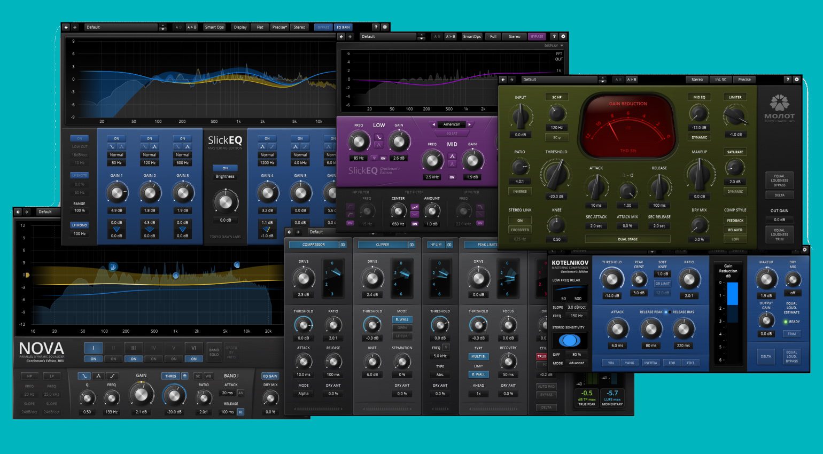This screenshot has height=454, width=823.
Task: Open Default preset dropdown in SlickEQ Mastering
Action: [121, 27]
